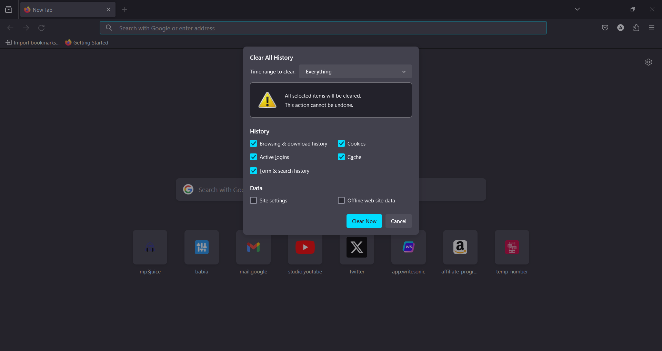This screenshot has height=351, width=662.
Task: Open the application hamburger menu
Action: point(652,28)
